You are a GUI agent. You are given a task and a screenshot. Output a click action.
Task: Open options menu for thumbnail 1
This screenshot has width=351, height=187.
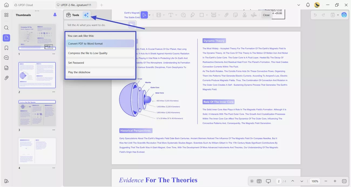(54, 54)
